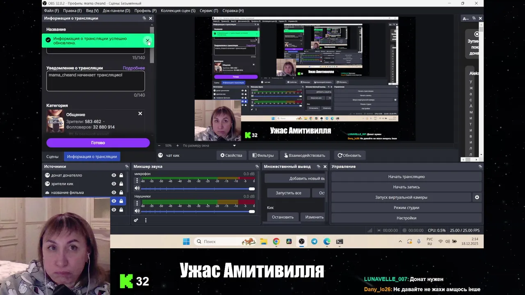Image resolution: width=525 pixels, height=295 pixels.
Task: Hide the зрители кик source
Action: pyautogui.click(x=114, y=184)
